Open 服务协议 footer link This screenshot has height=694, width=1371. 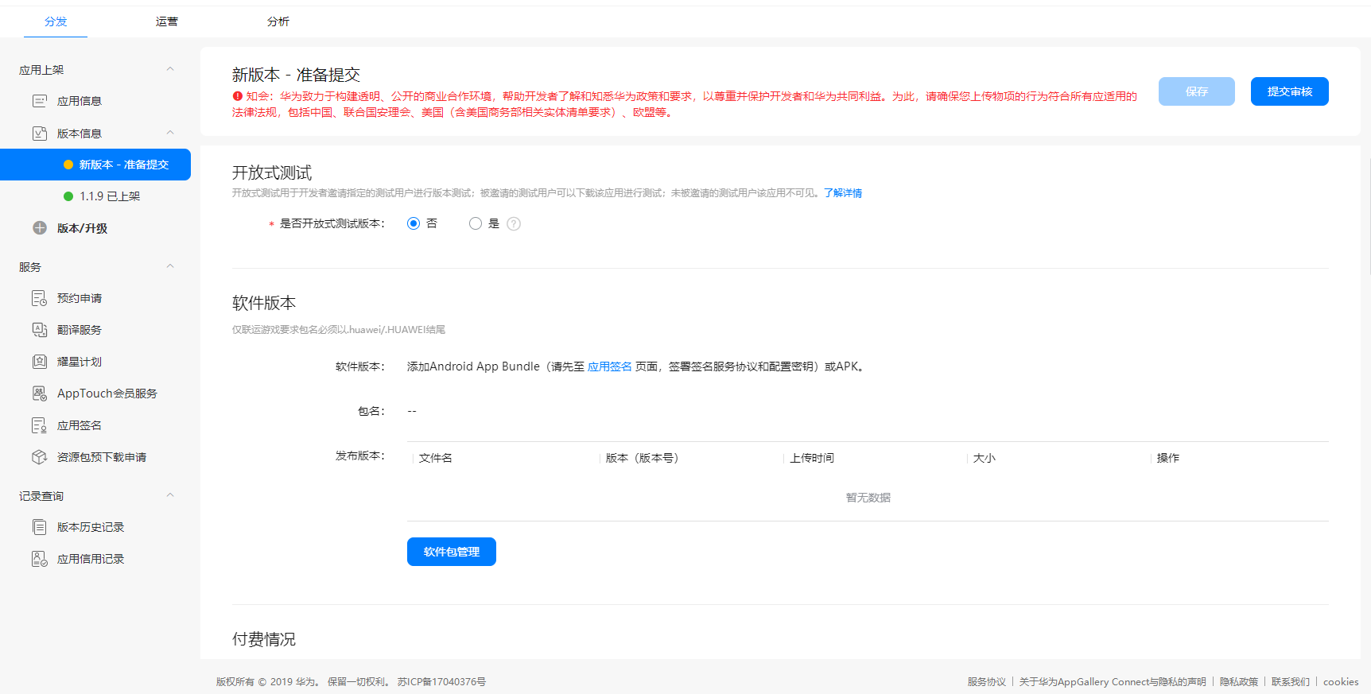point(987,682)
